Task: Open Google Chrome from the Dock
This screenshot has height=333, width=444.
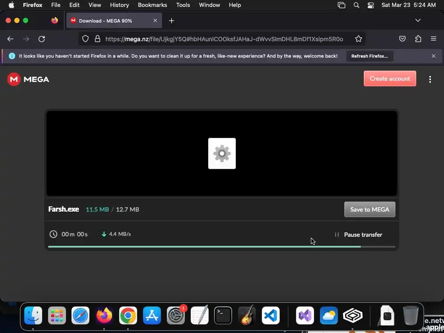Action: pos(128,316)
